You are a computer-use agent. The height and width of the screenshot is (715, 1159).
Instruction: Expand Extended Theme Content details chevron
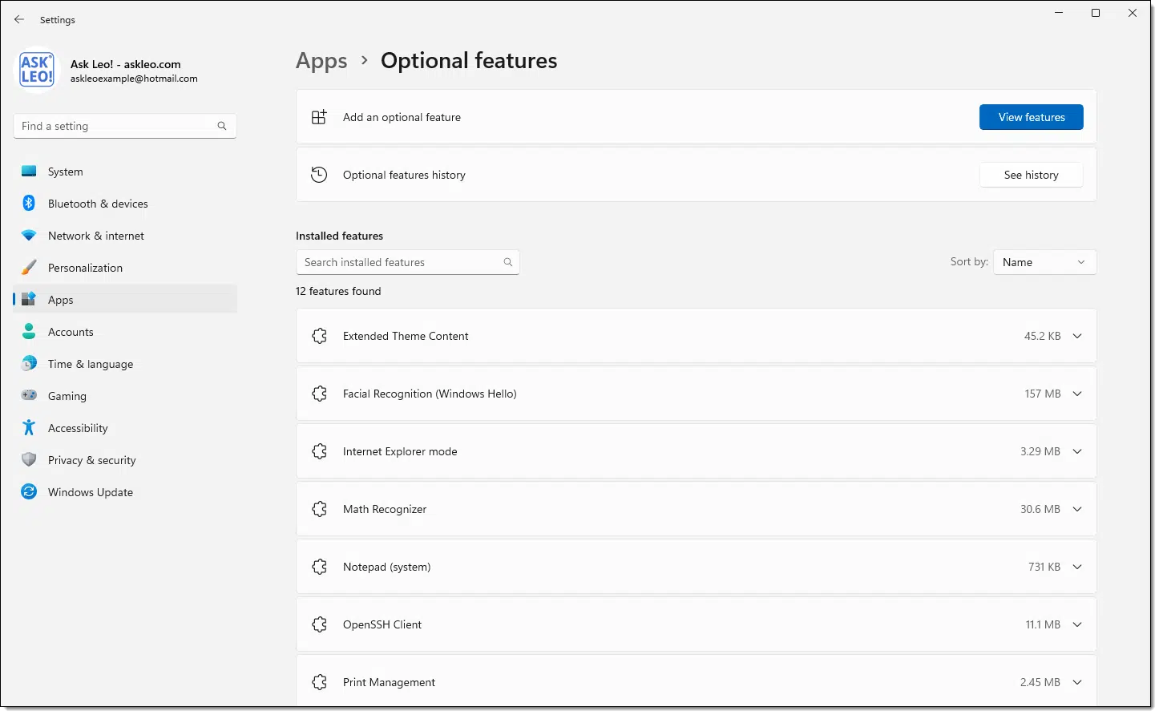(1077, 336)
